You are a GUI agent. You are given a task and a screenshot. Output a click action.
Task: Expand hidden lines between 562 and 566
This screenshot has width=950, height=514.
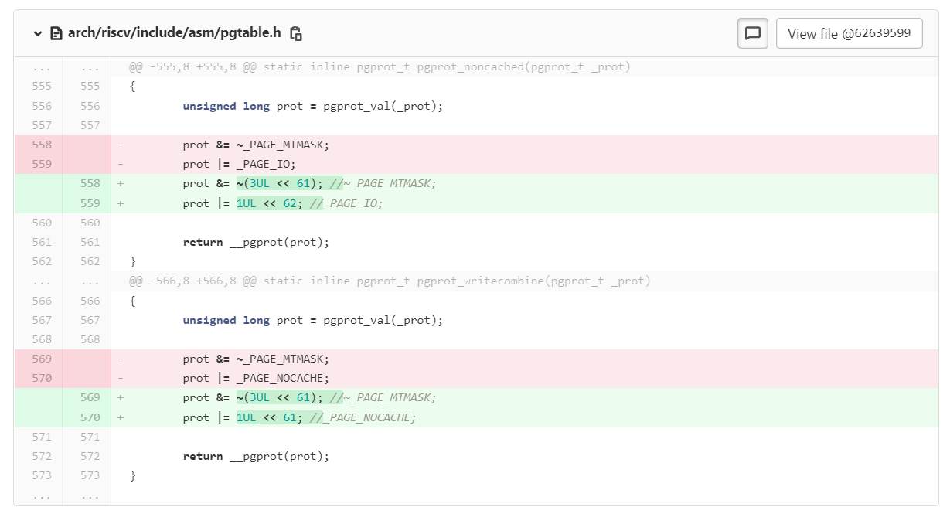[x=43, y=281]
